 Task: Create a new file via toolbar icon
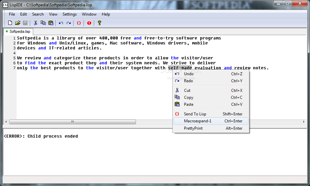click(x=10, y=23)
